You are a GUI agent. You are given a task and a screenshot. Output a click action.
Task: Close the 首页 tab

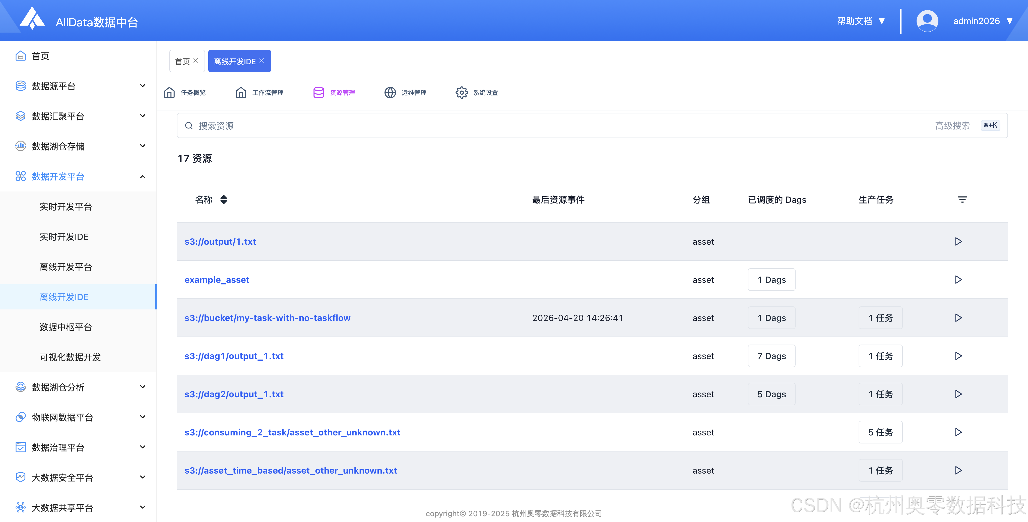pyautogui.click(x=196, y=61)
